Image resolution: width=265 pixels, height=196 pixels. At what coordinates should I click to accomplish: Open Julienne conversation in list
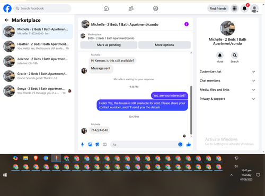37,61
